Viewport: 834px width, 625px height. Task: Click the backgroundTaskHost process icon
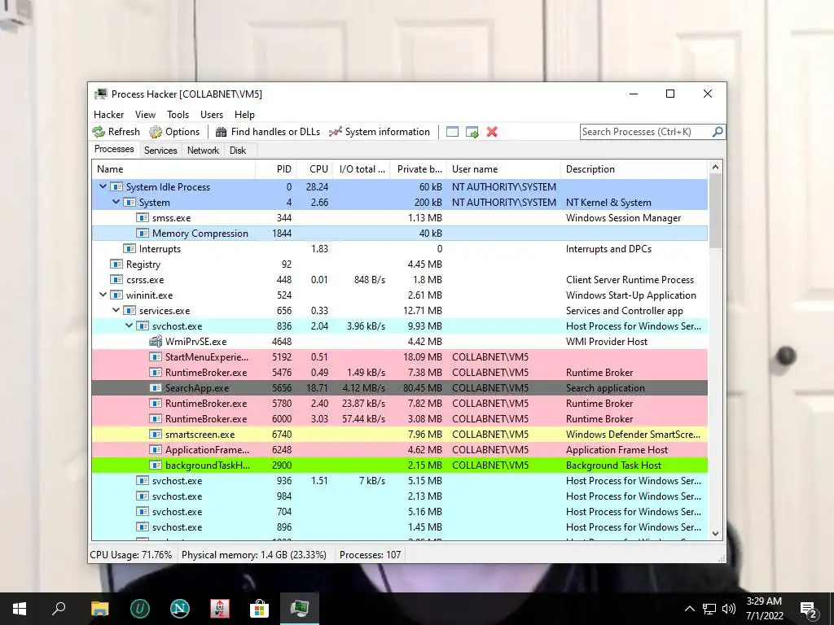156,465
